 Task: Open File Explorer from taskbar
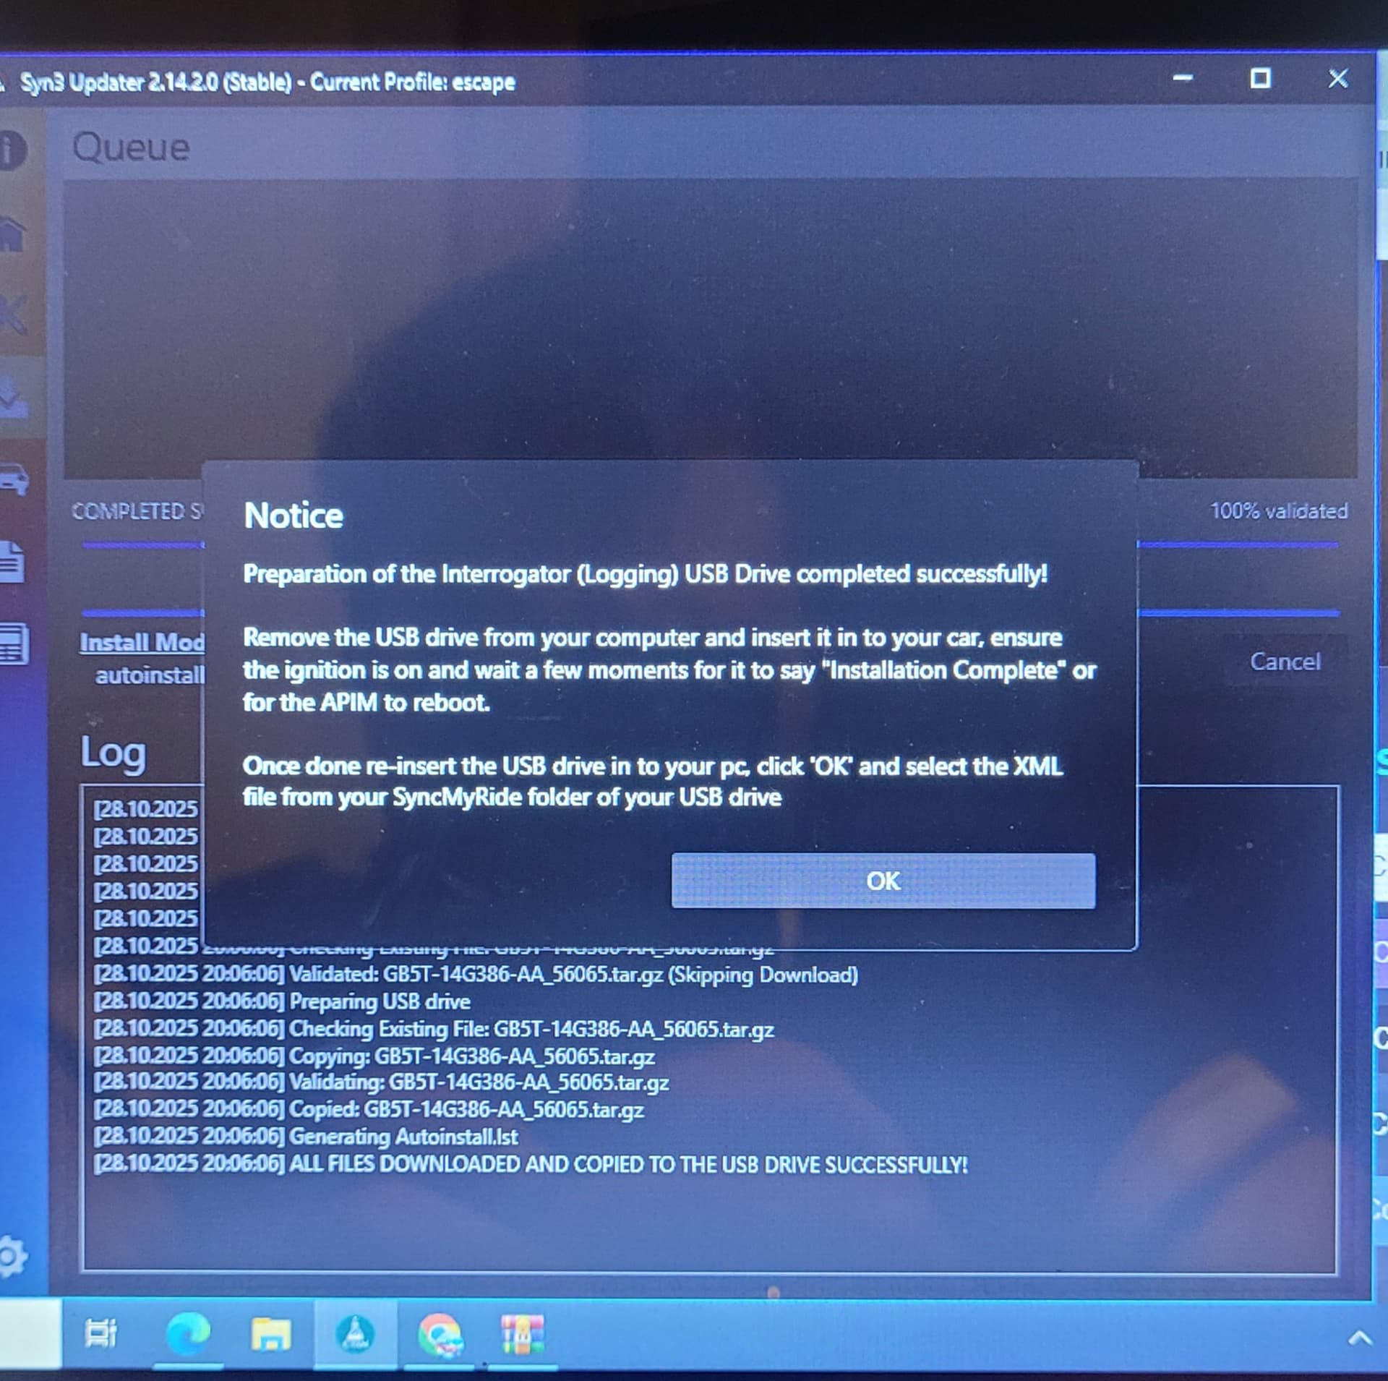coord(271,1335)
